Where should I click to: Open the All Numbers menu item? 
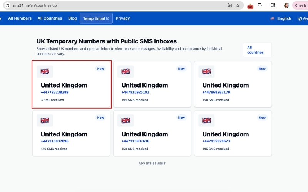pos(20,18)
